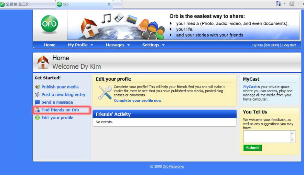Click the Orb Networks footer link

coord(173,166)
